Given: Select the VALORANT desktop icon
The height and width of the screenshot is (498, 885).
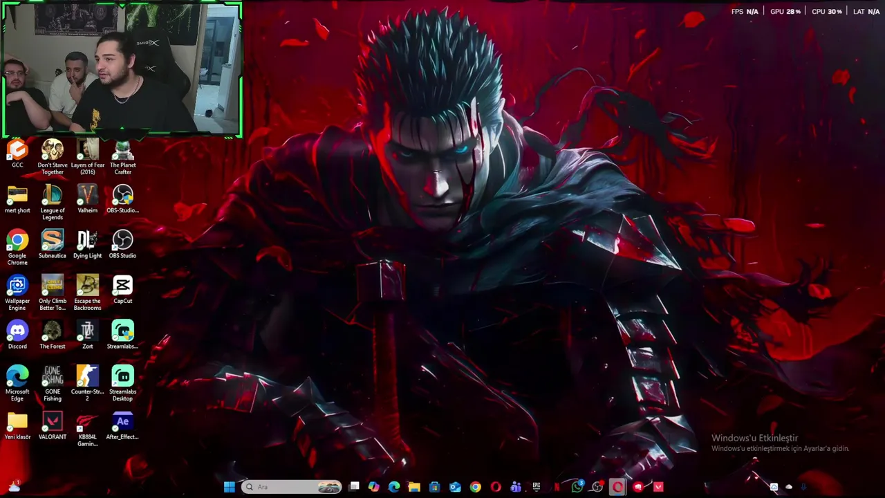Looking at the screenshot, I should pyautogui.click(x=53, y=426).
